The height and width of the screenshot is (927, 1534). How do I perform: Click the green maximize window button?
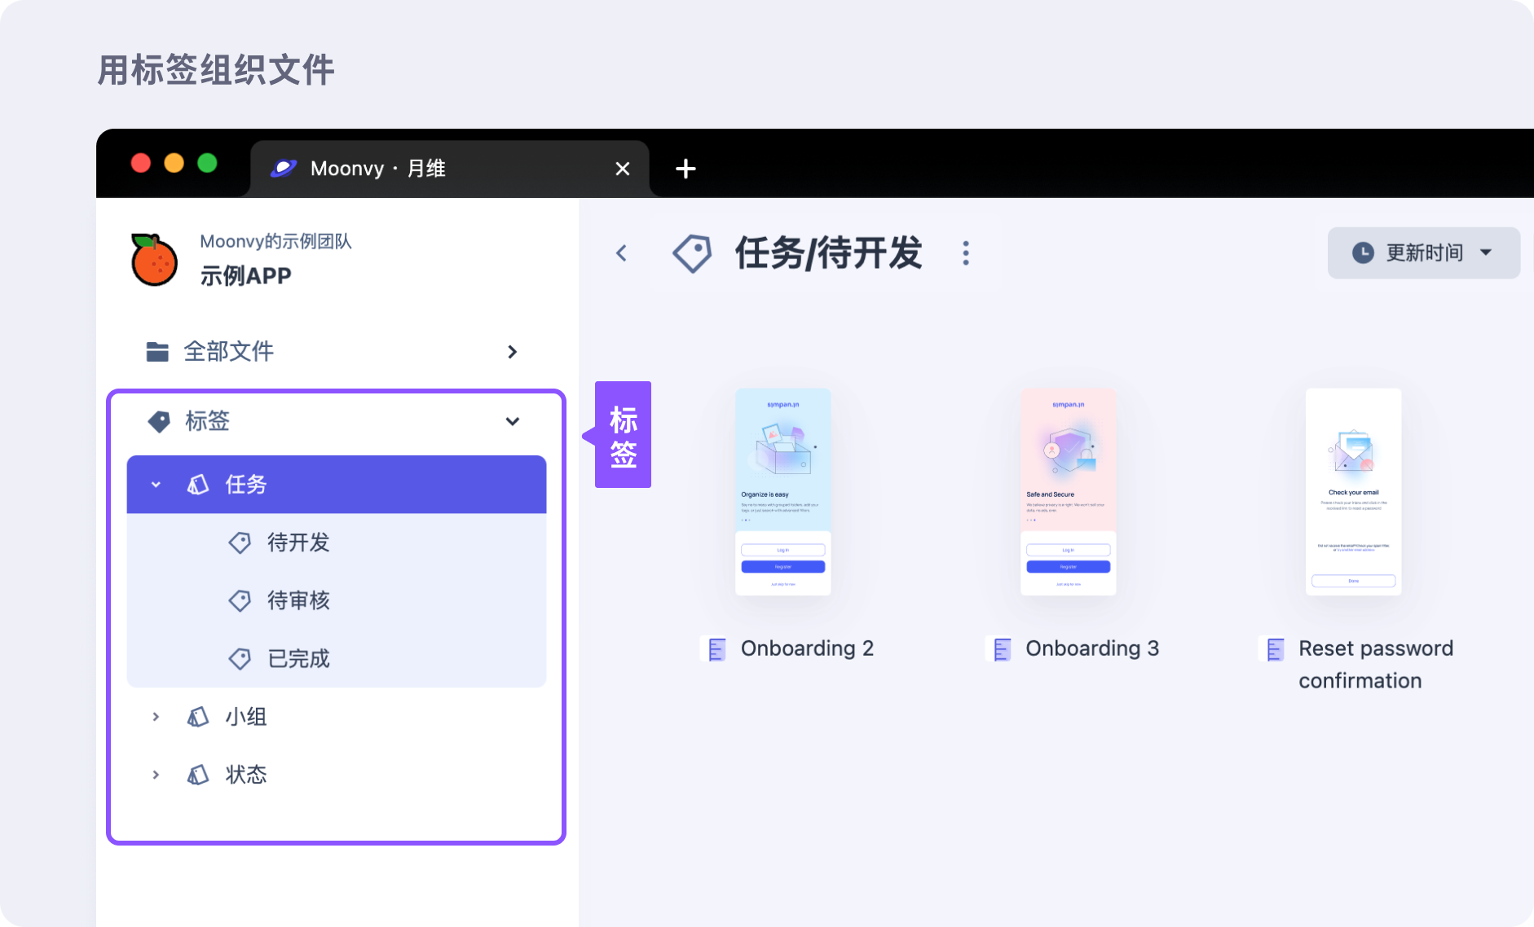[x=208, y=163]
